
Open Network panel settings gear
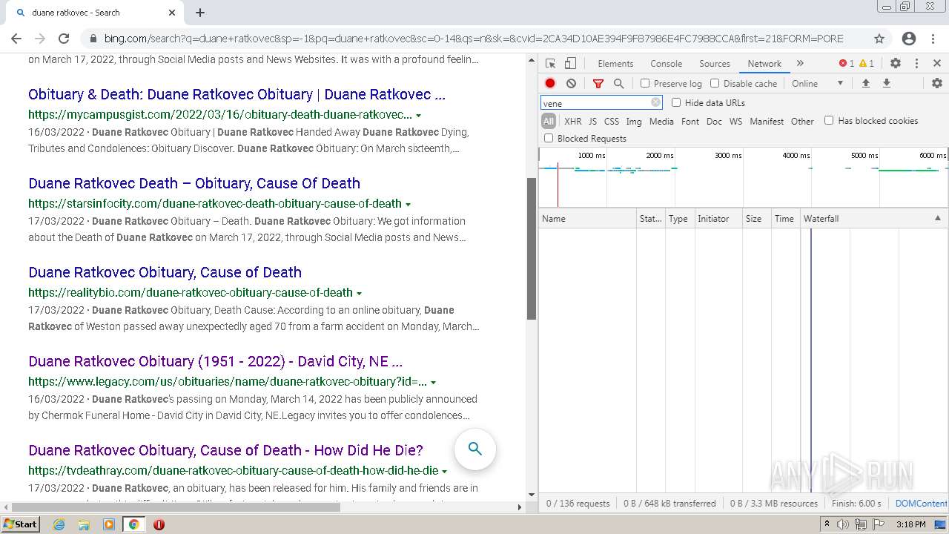936,84
